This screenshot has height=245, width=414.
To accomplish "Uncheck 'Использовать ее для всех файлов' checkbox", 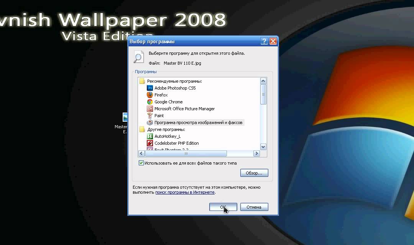I will [141, 163].
